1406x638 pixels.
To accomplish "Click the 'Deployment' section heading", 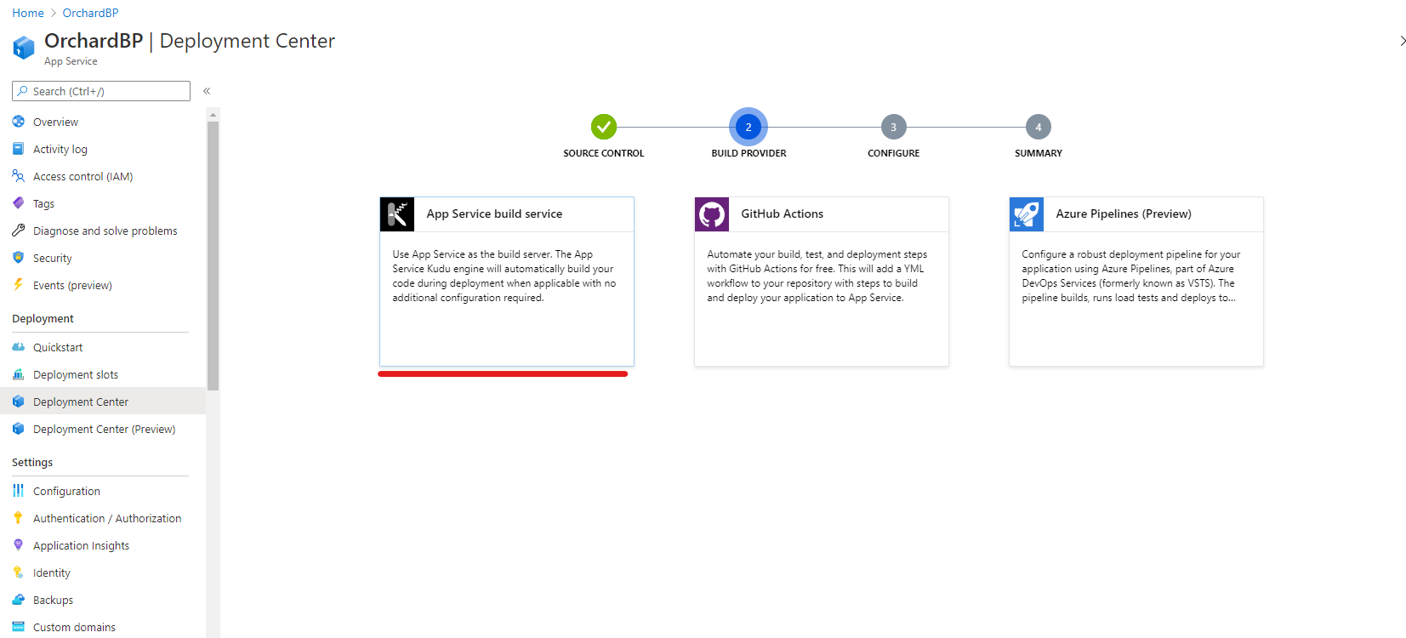I will click(43, 318).
